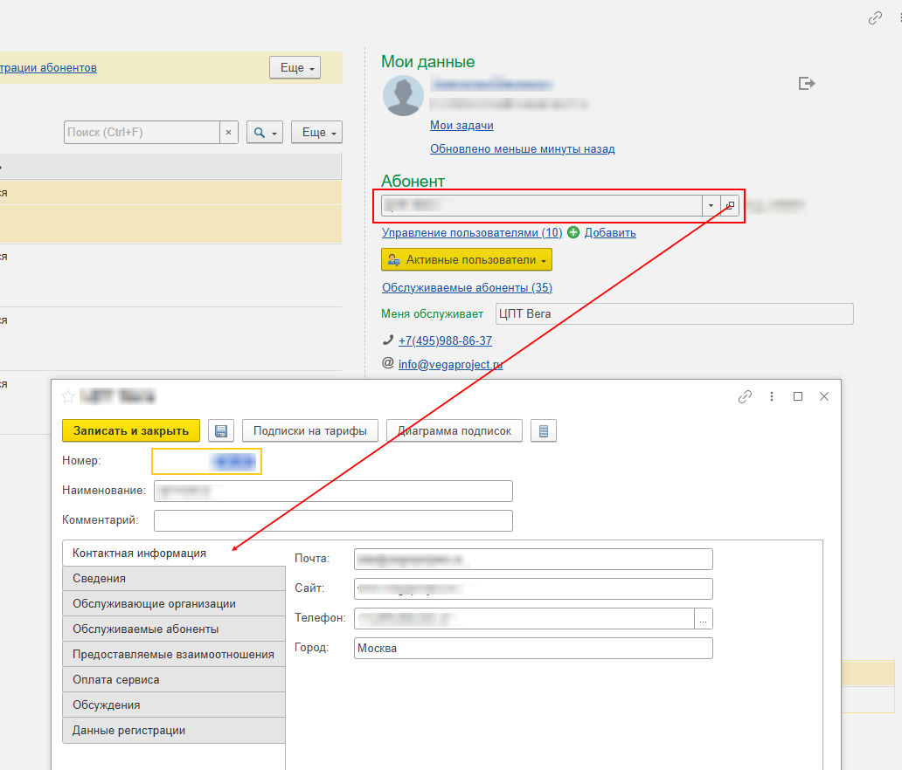This screenshot has width=902, height=770.
Task: Click the favorite star icon in dialog title
Action: [x=68, y=396]
